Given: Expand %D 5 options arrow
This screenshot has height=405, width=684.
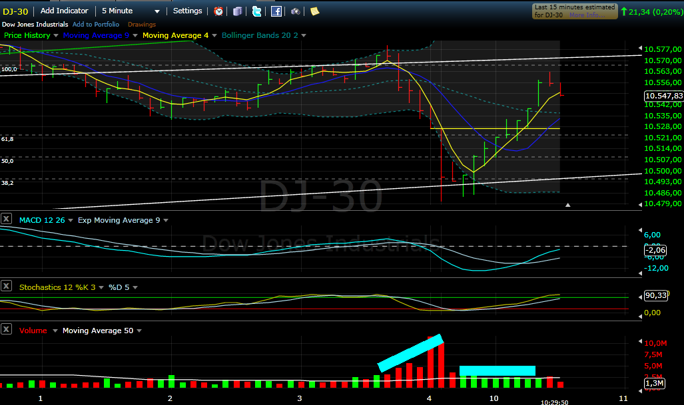Looking at the screenshot, I should pyautogui.click(x=135, y=287).
